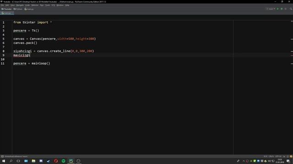Open the blue checkmark app on taskbar
This screenshot has width=293, height=164.
49,161
